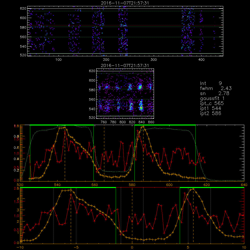Click the timestamp title above the wide top image
The width and height of the screenshot is (250, 250).
pyautogui.click(x=125, y=3)
